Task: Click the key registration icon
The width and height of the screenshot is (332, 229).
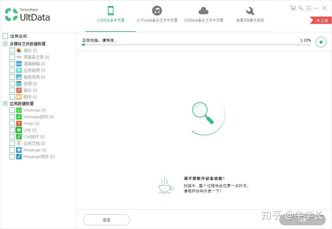Action: (x=301, y=8)
